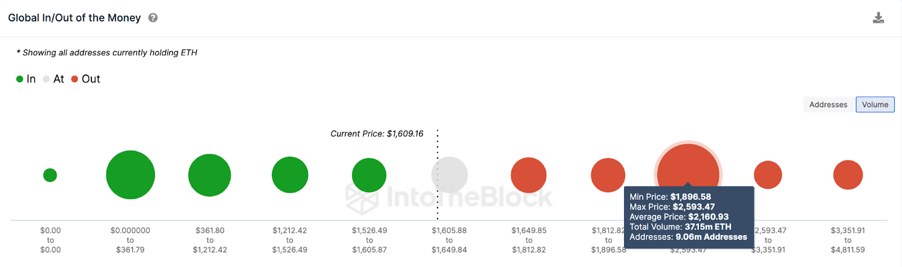Switch to the Volume view
Viewport: 902px width, 267px height.
tap(875, 105)
